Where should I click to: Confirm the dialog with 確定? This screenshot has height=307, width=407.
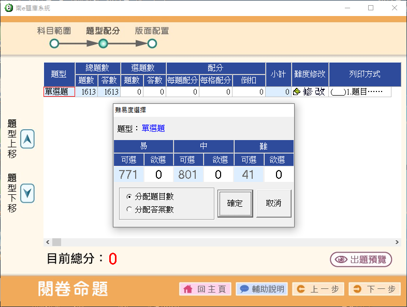(x=235, y=203)
